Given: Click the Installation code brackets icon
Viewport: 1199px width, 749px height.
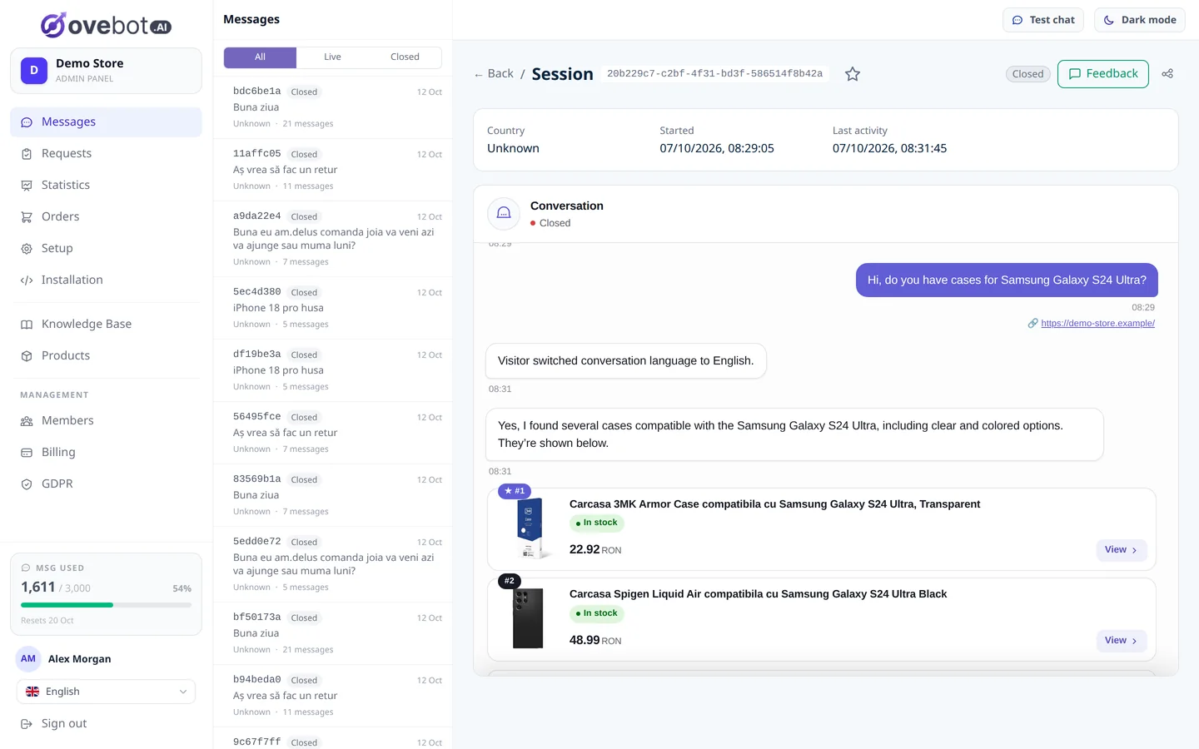Looking at the screenshot, I should [x=27, y=280].
